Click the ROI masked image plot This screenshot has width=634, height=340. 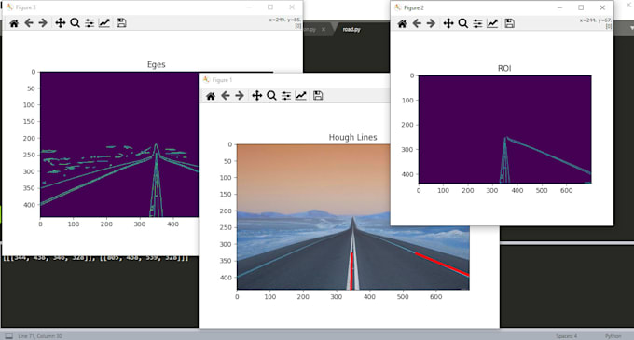tap(504, 129)
